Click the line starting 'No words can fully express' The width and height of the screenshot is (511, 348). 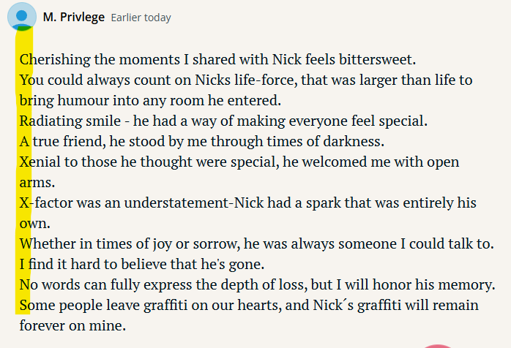(x=258, y=285)
